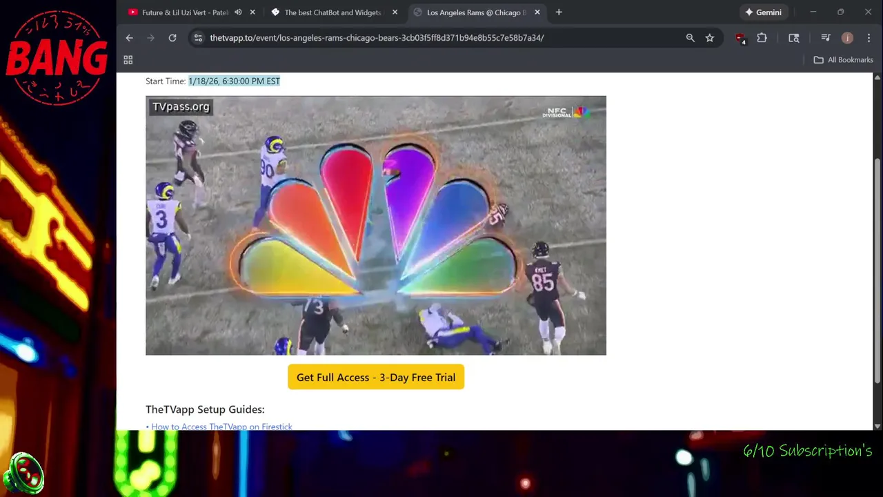This screenshot has height=497, width=883.
Task: Reload the current page
Action: click(172, 38)
